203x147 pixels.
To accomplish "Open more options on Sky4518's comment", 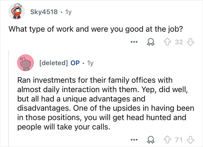I will pos(133,42).
